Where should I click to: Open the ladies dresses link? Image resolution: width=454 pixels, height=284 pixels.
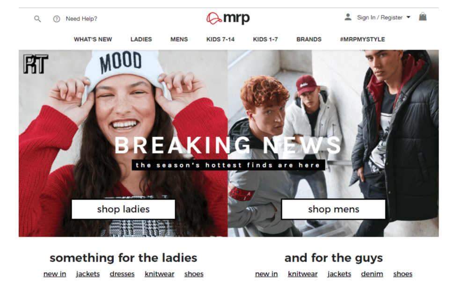[x=122, y=274]
